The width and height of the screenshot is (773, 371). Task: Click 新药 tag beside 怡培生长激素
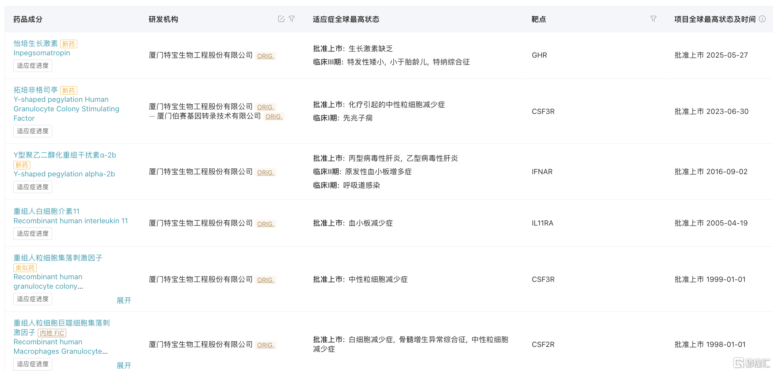[69, 44]
